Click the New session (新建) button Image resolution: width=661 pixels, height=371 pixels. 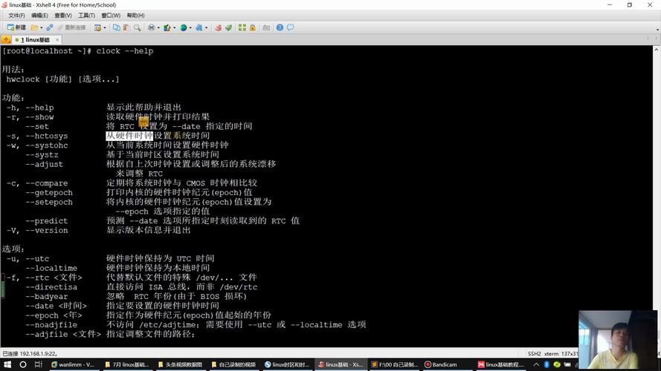tap(16, 27)
